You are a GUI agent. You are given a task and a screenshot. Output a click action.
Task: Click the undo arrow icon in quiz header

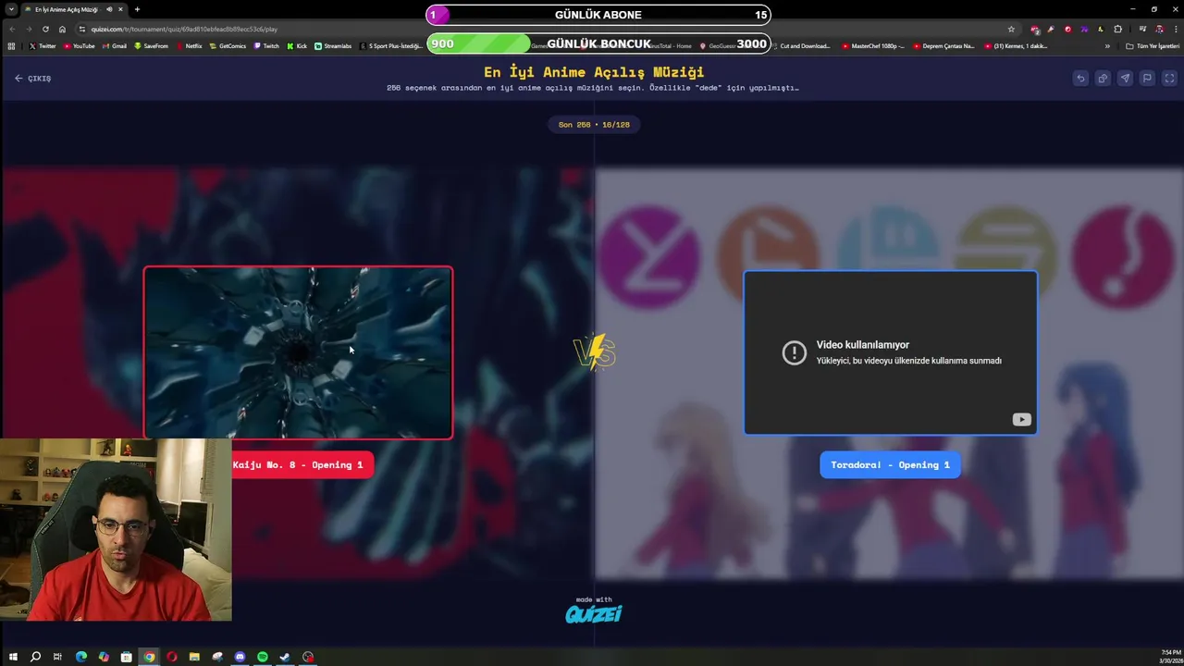click(x=1080, y=79)
